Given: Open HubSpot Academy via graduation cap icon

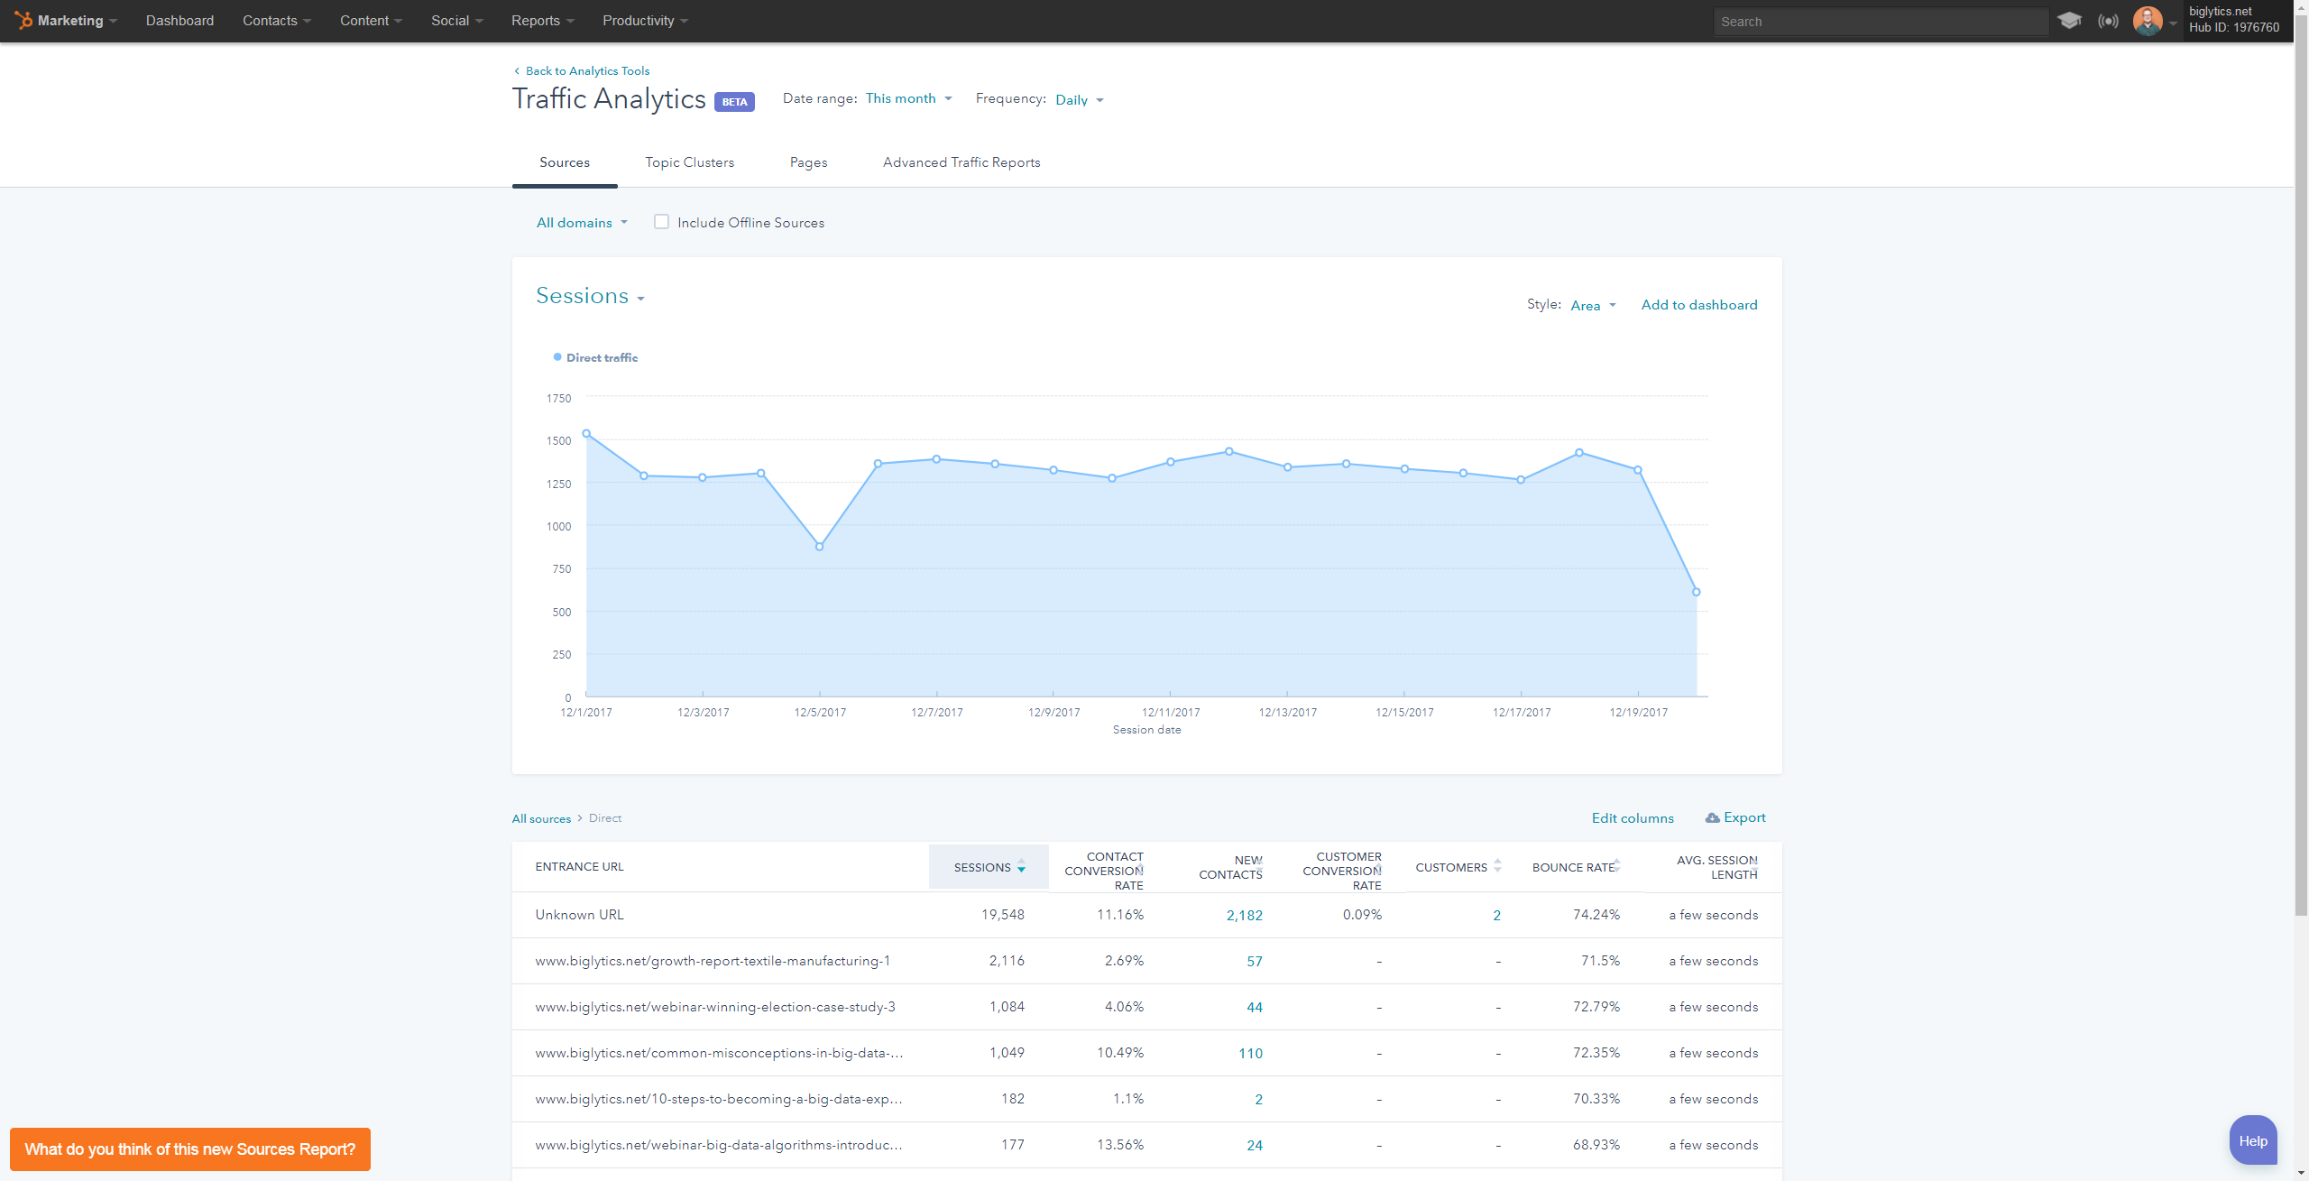Looking at the screenshot, I should 2069,20.
